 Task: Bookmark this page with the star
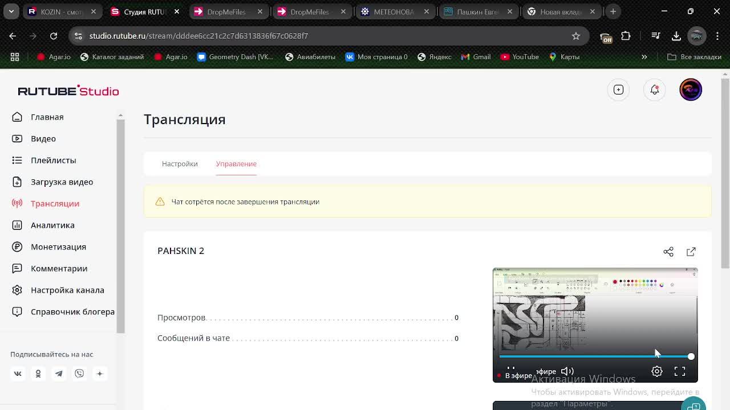point(576,36)
